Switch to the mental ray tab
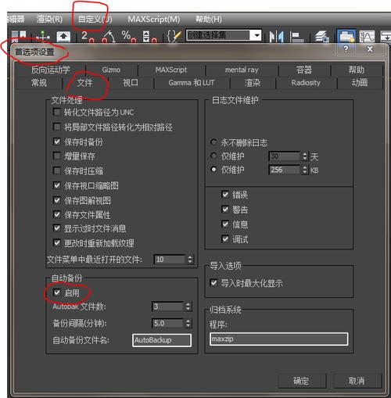Screen dimensions: 391x398 [242, 70]
